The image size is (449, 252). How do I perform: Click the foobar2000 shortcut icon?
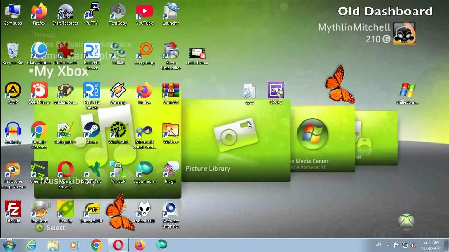[x=145, y=212]
